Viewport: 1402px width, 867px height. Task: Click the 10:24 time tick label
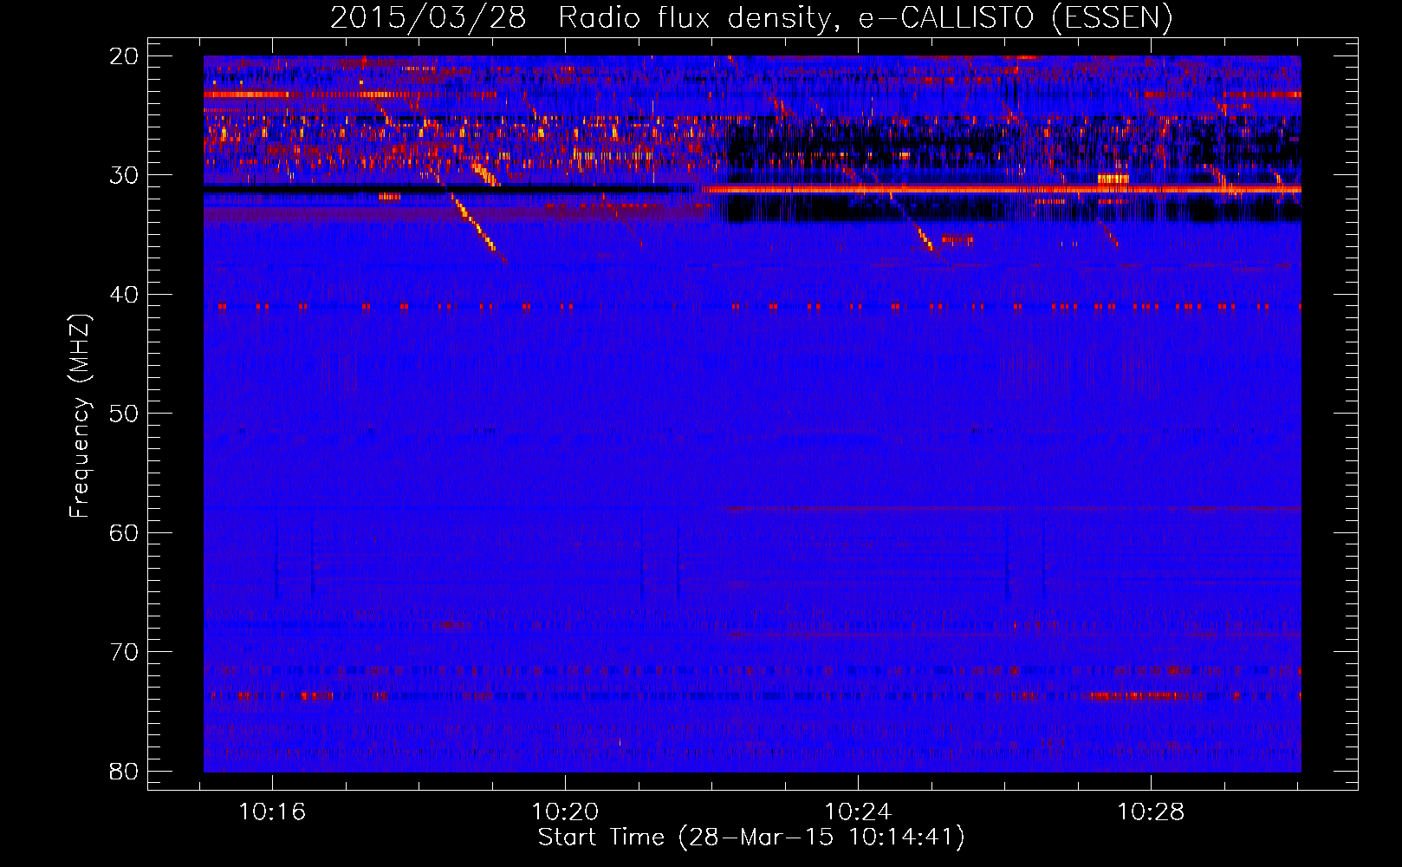[858, 812]
